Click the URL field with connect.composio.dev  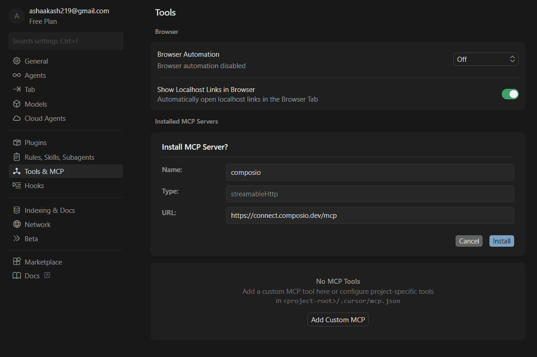[x=370, y=216]
